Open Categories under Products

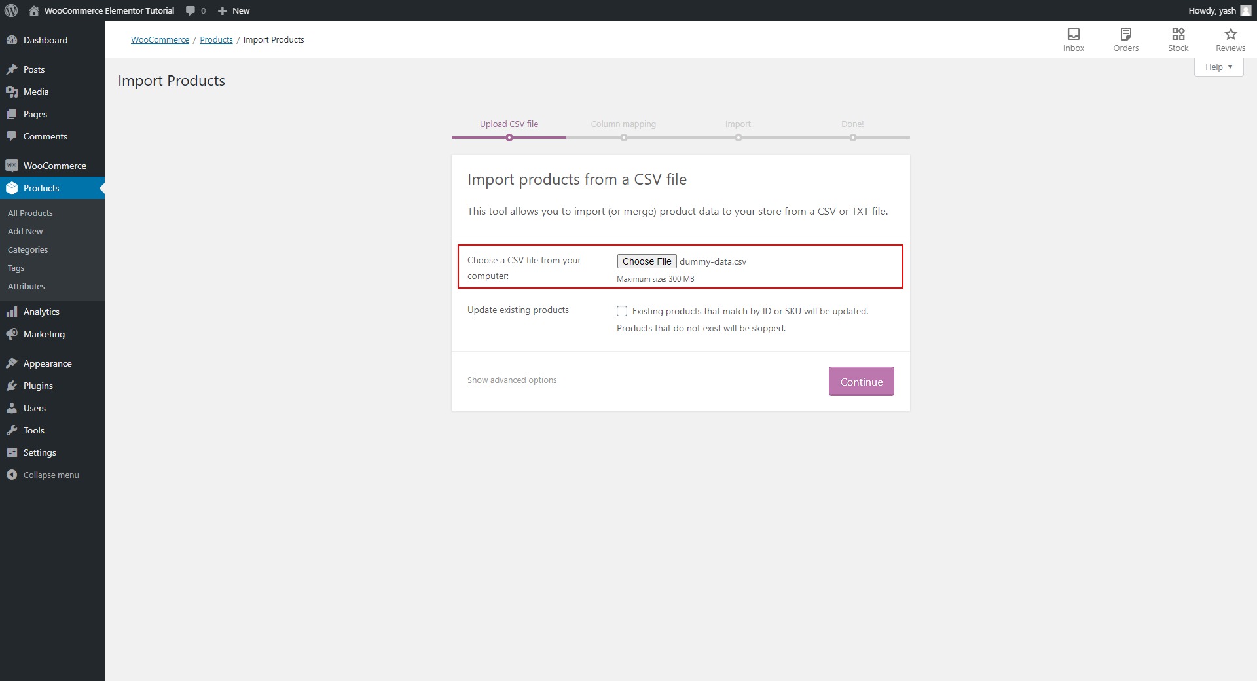point(27,249)
